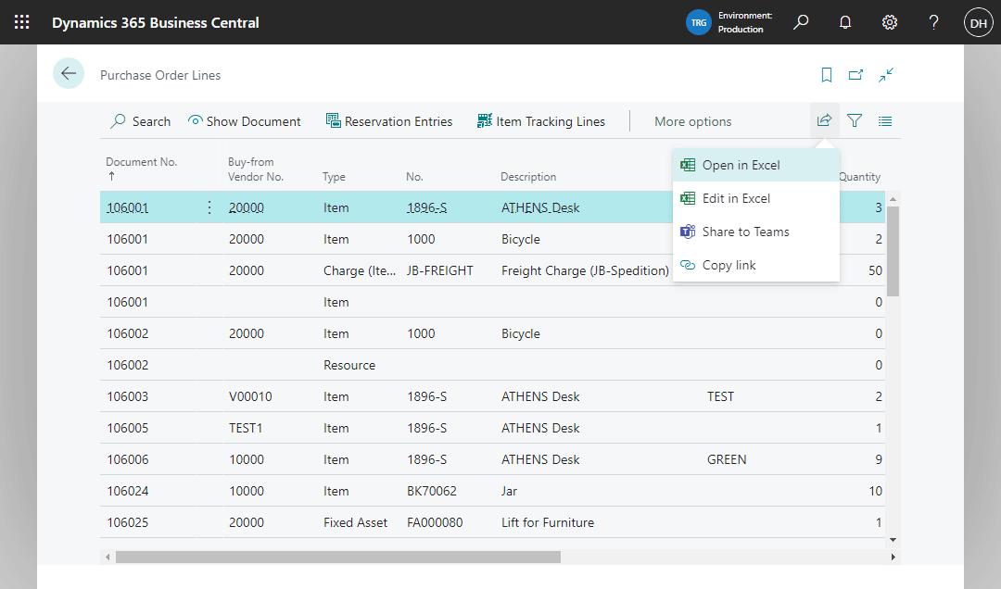The image size is (1001, 589).
Task: Sort by the Document No. column header
Action: click(x=141, y=162)
